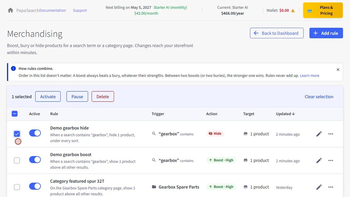Turn off the Demo gearbox hide active switch
The width and height of the screenshot is (350, 197).
click(x=35, y=133)
